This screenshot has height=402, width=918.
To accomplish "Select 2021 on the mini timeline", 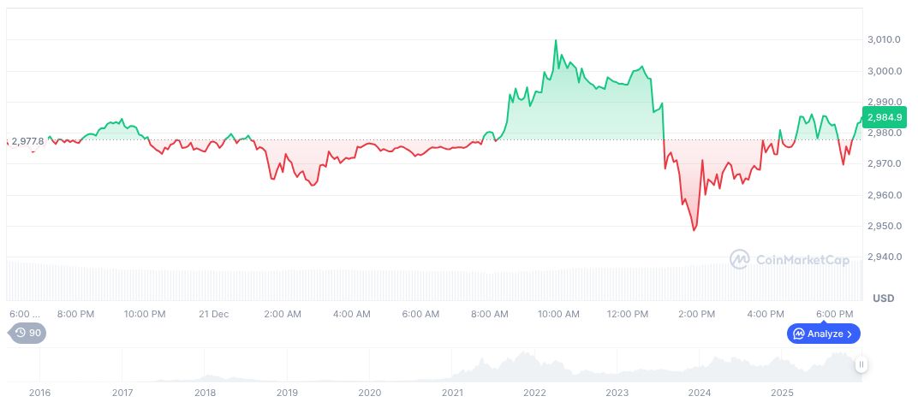I will point(452,393).
